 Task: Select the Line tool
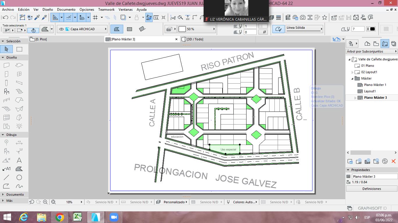tap(6, 177)
